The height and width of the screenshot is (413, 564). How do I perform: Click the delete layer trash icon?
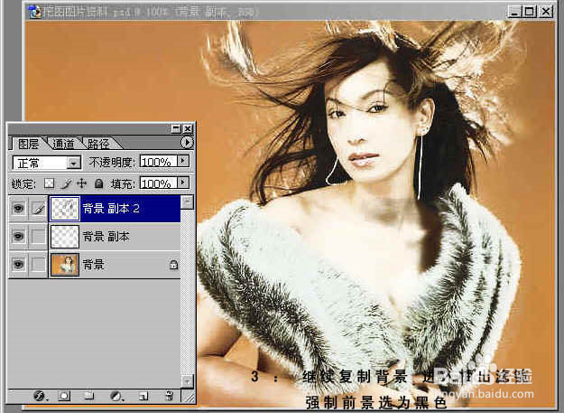pos(169,396)
